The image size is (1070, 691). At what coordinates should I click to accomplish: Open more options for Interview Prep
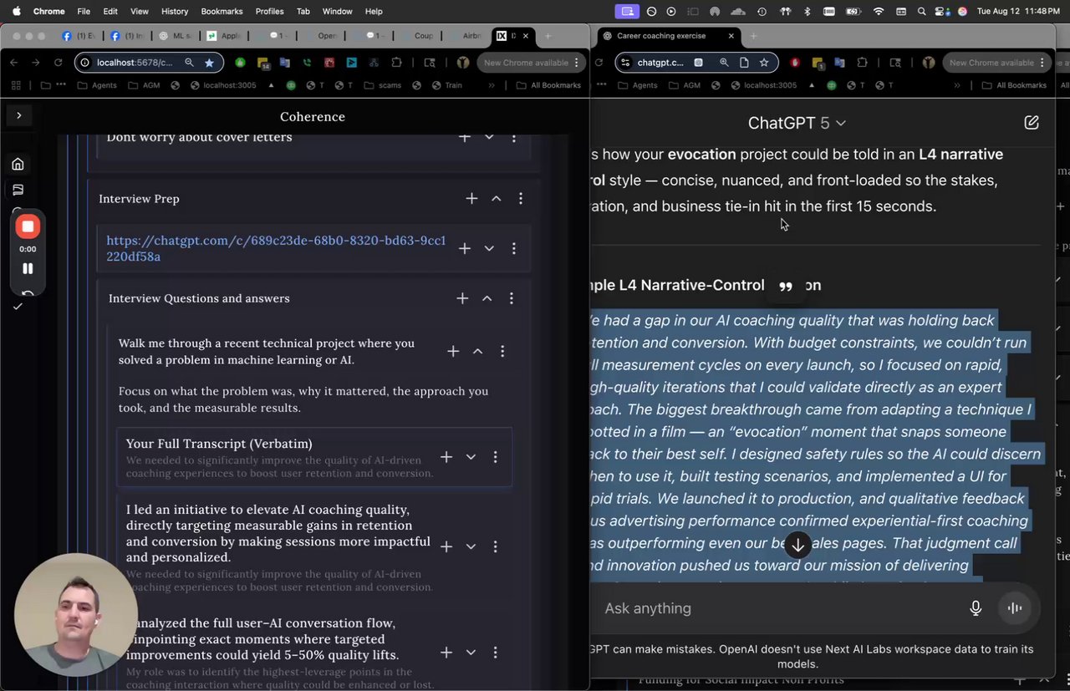pos(520,198)
